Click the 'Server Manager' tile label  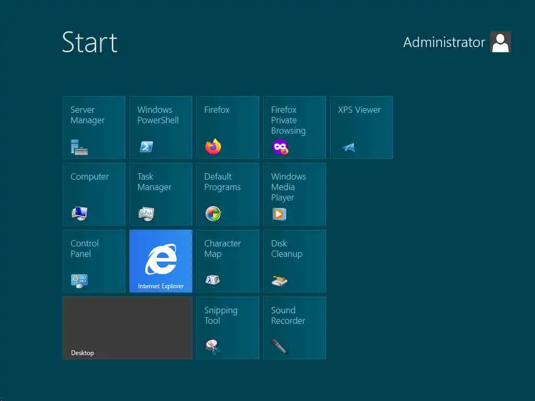click(x=87, y=115)
